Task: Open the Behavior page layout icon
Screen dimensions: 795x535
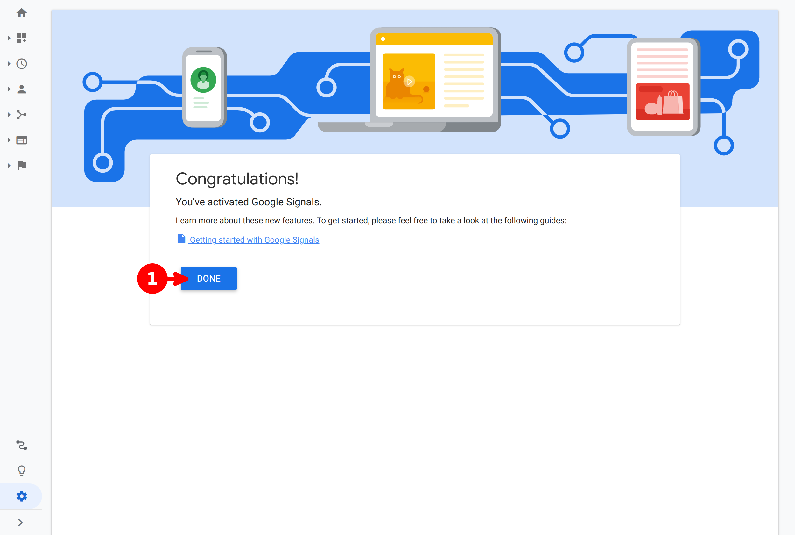Action: 21,140
